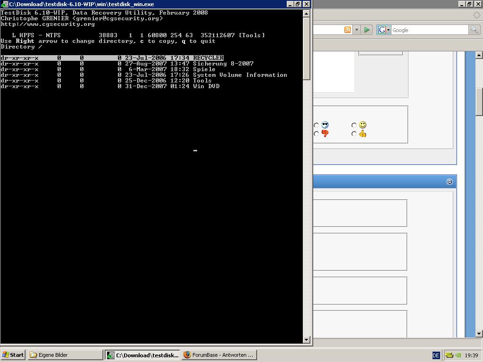
Task: Click the search magnifier icon
Action: 474,30
